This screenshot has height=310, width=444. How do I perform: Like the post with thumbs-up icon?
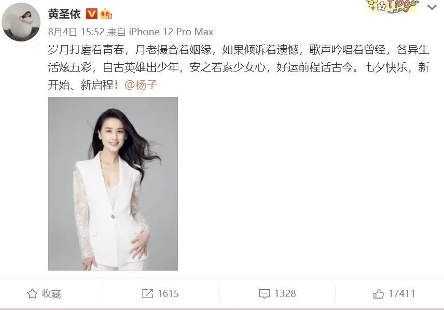coord(379,293)
